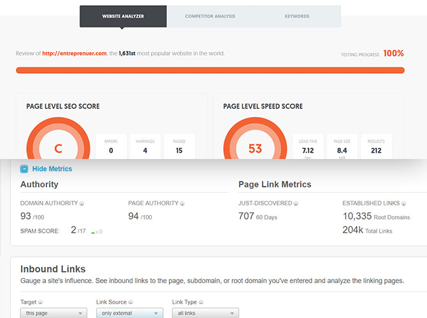Click the orange testing progress bar

pyautogui.click(x=210, y=71)
